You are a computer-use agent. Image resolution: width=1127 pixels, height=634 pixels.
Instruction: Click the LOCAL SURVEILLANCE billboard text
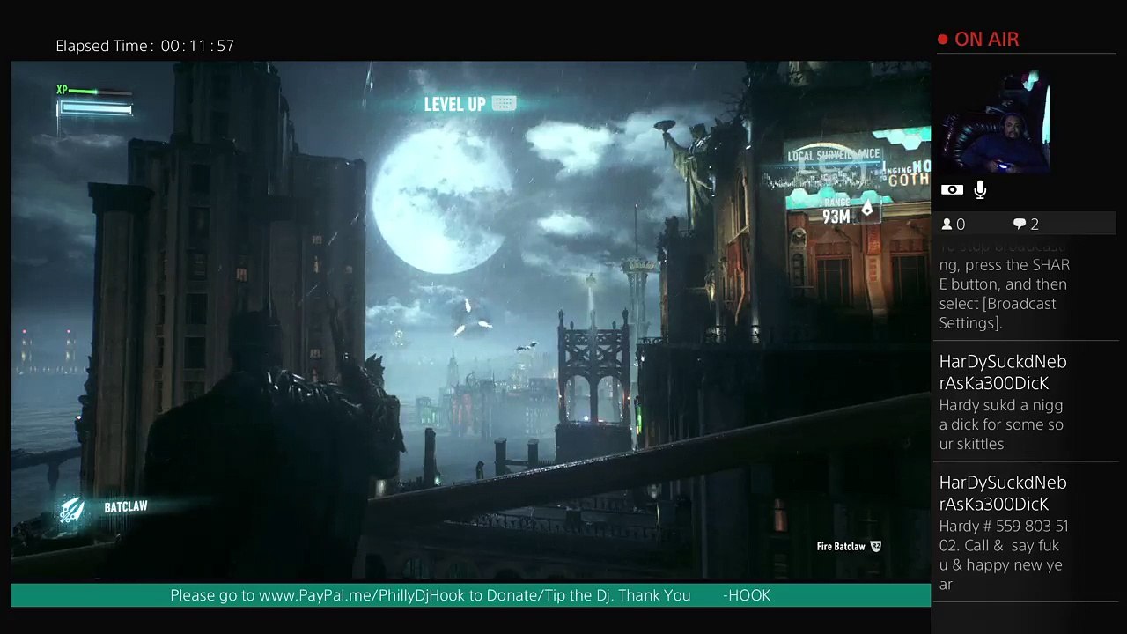pyautogui.click(x=834, y=156)
